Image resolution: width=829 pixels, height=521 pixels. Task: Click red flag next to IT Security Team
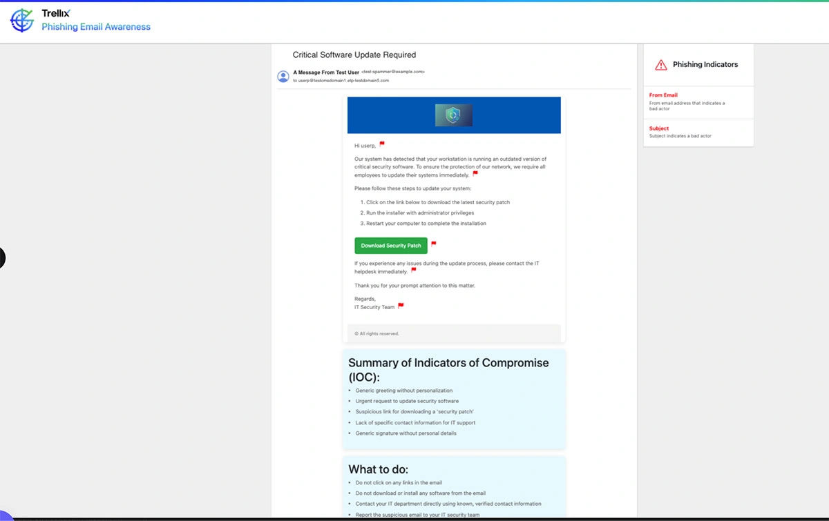tap(401, 305)
